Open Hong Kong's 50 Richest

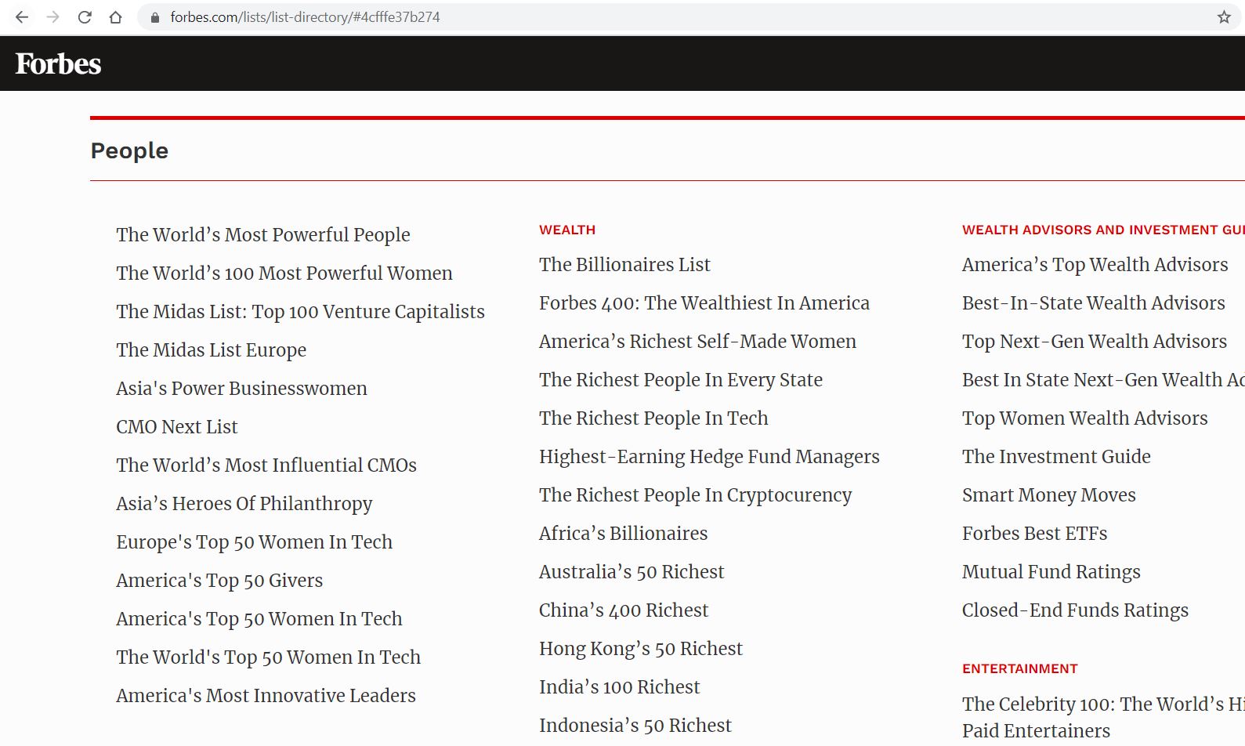pyautogui.click(x=641, y=649)
